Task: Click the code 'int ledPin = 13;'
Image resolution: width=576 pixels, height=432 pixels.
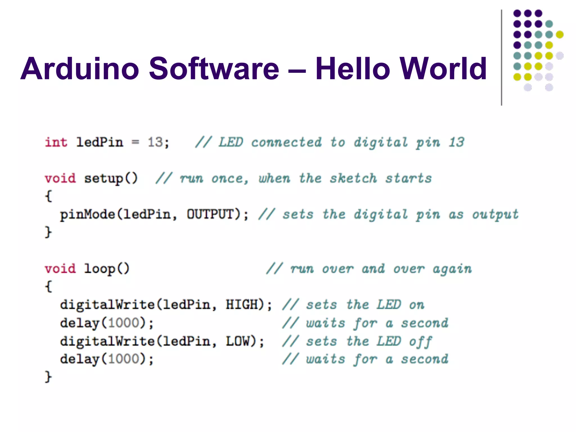Action: [107, 142]
